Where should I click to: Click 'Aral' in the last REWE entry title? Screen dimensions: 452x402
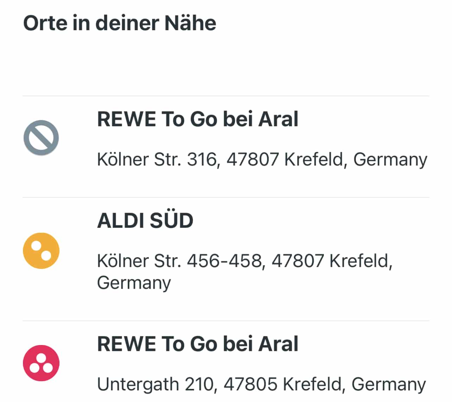[x=278, y=344]
